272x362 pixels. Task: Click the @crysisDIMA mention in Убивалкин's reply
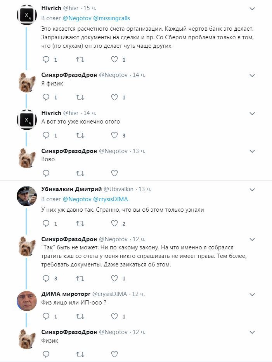point(111,199)
